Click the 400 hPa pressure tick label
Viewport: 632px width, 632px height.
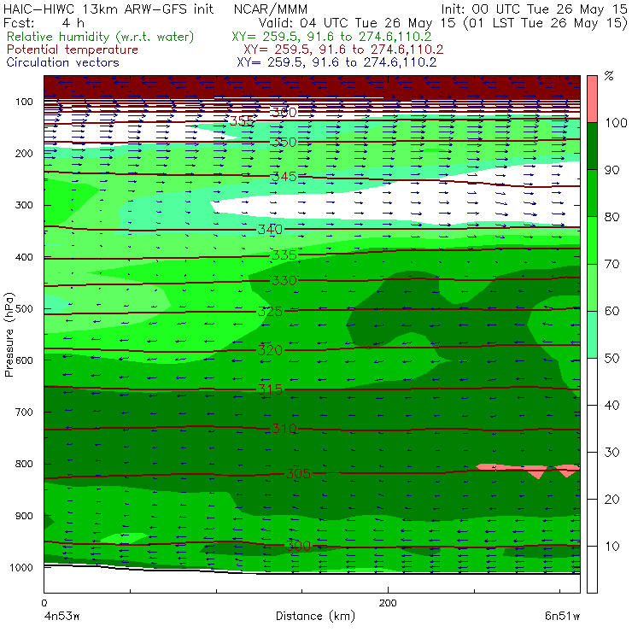[24, 257]
